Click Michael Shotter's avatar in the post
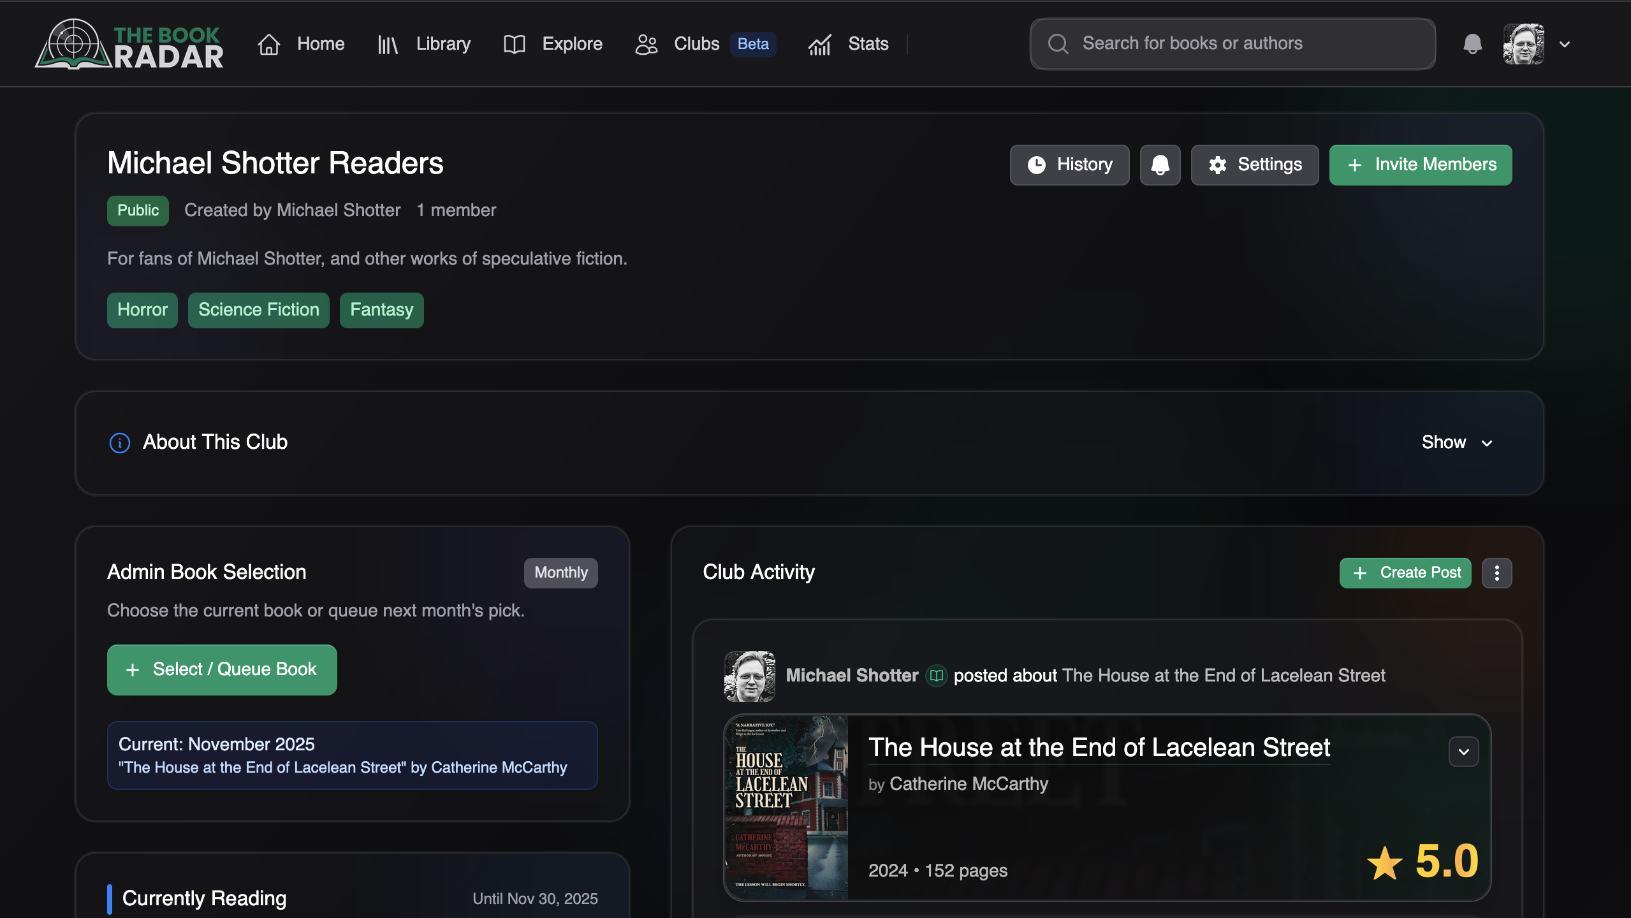Image resolution: width=1631 pixels, height=918 pixels. (x=750, y=676)
